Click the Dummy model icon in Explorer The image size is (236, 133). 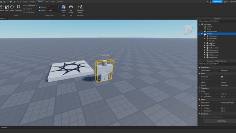(205, 34)
